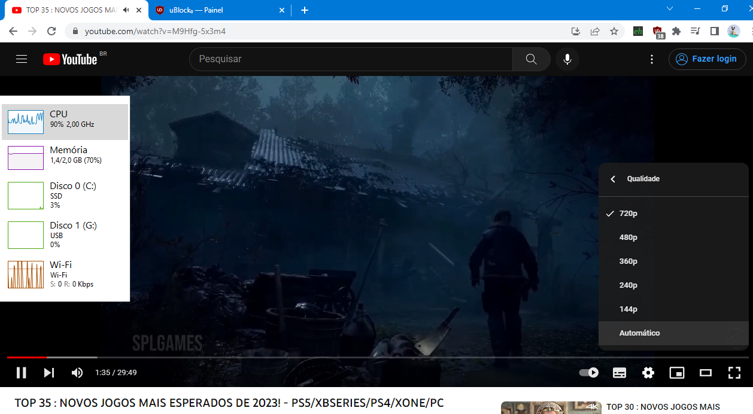Switch to theater mode
The width and height of the screenshot is (753, 414).
[706, 373]
